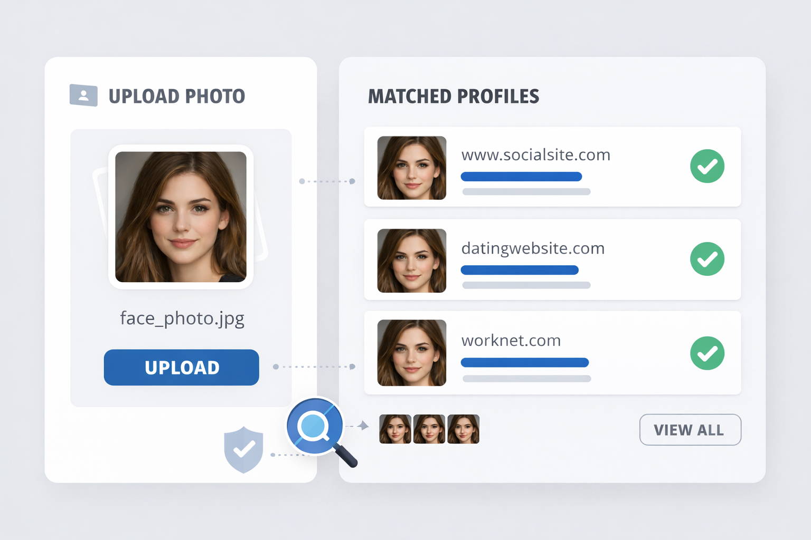Click the socialsite.com matched profile thumbnail

click(411, 168)
